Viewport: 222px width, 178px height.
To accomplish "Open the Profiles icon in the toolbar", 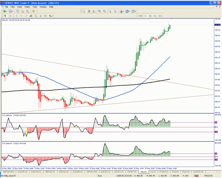I will 10,11.
